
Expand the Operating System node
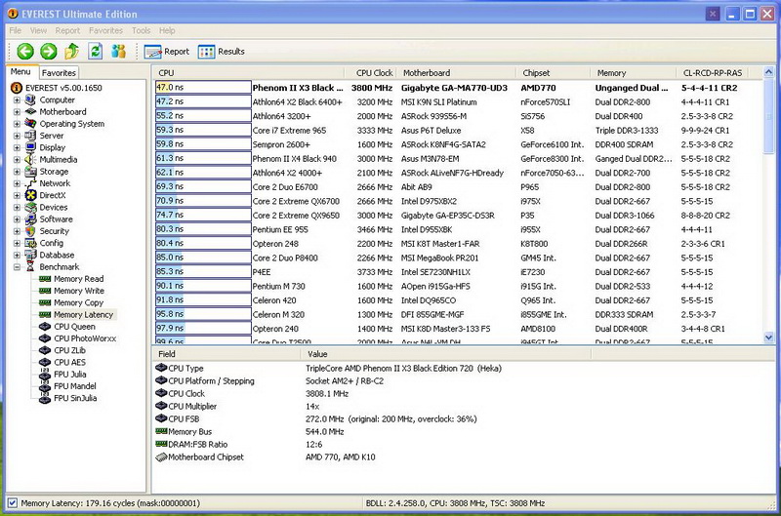point(17,124)
